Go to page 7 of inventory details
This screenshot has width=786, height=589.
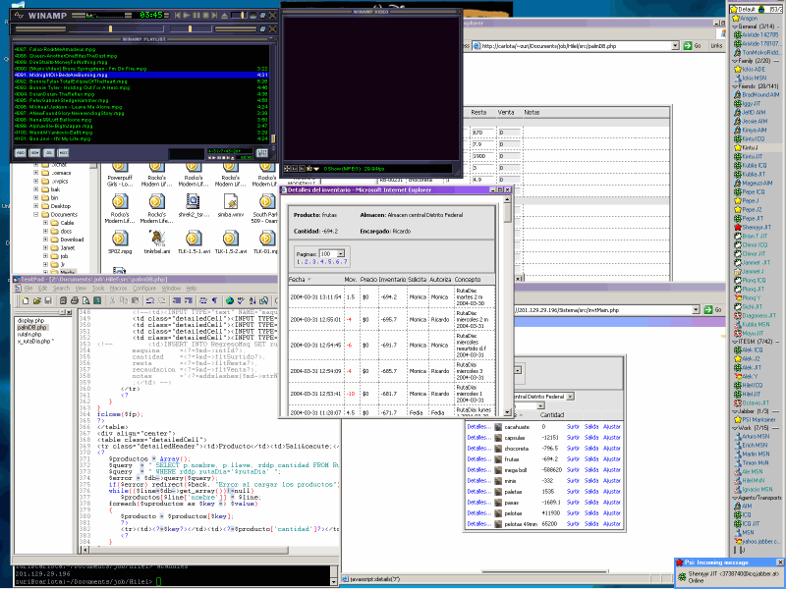click(346, 262)
